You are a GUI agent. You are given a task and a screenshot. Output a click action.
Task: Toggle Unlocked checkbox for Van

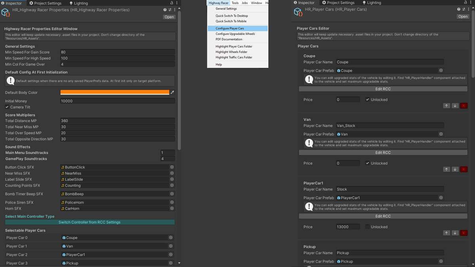coord(368,163)
